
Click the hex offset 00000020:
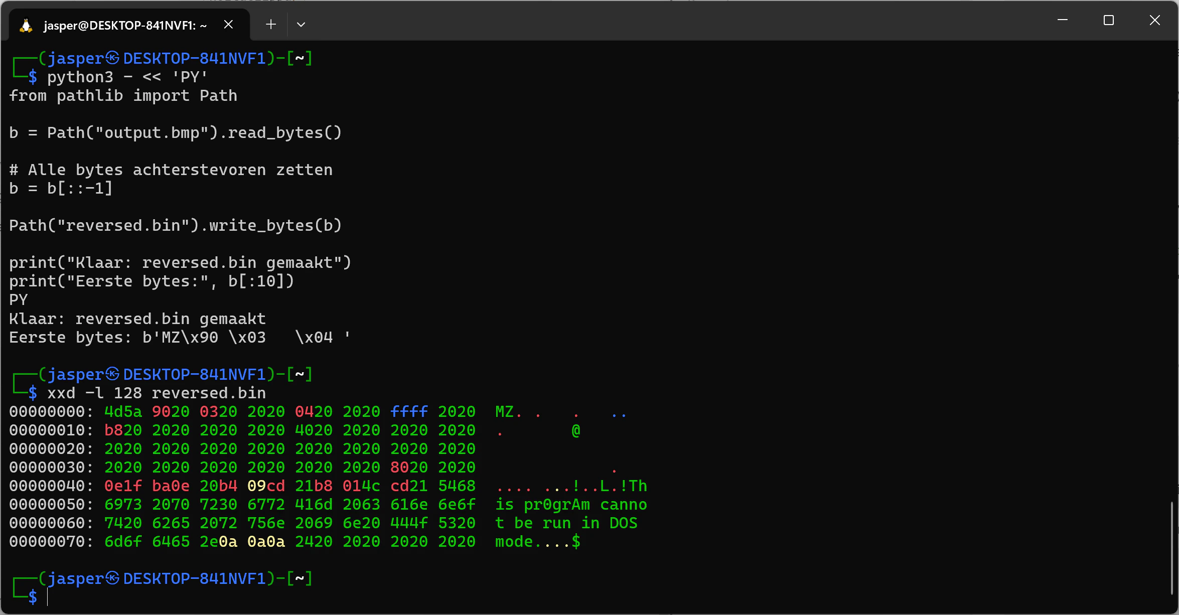point(51,448)
